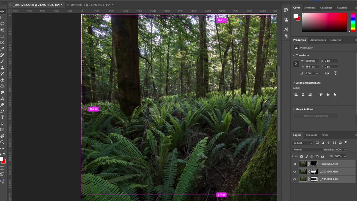
Task: Align left edges in Align section
Action: [296, 95]
